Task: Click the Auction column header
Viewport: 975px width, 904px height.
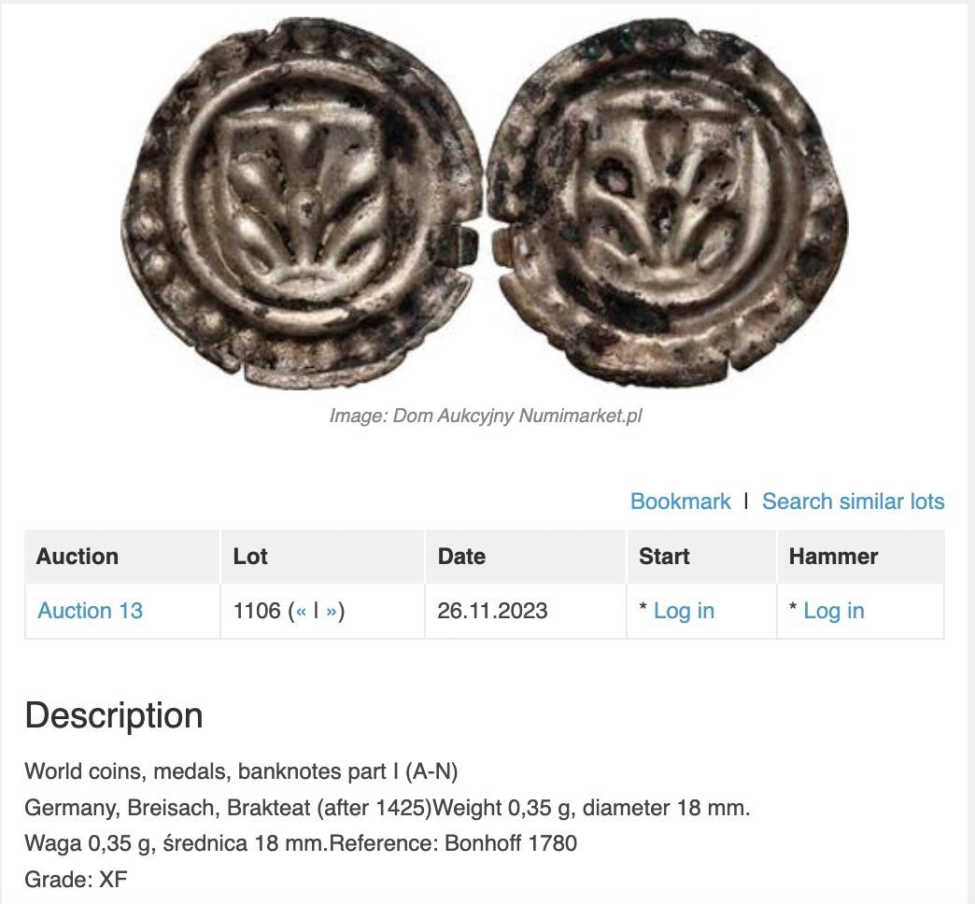Action: click(78, 557)
